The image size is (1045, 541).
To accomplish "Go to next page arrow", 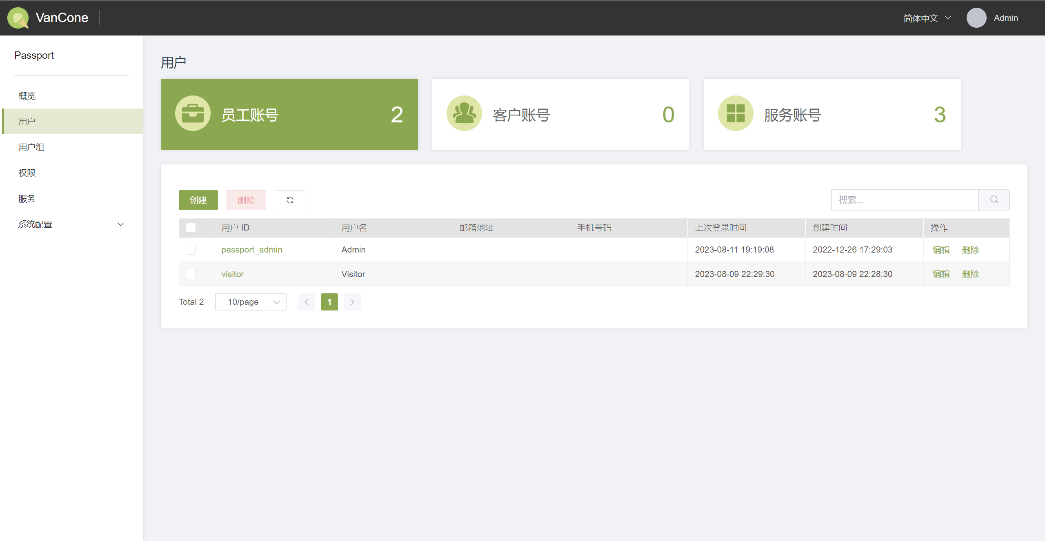I will 352,302.
